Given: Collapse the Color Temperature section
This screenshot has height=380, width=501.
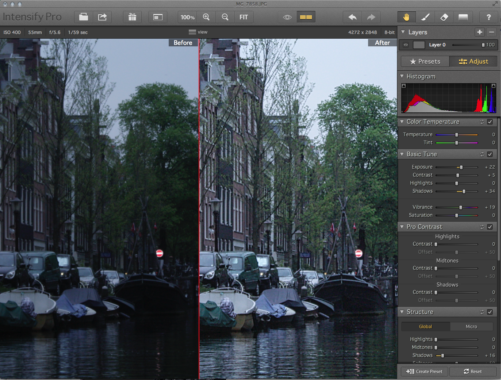Looking at the screenshot, I should 402,122.
